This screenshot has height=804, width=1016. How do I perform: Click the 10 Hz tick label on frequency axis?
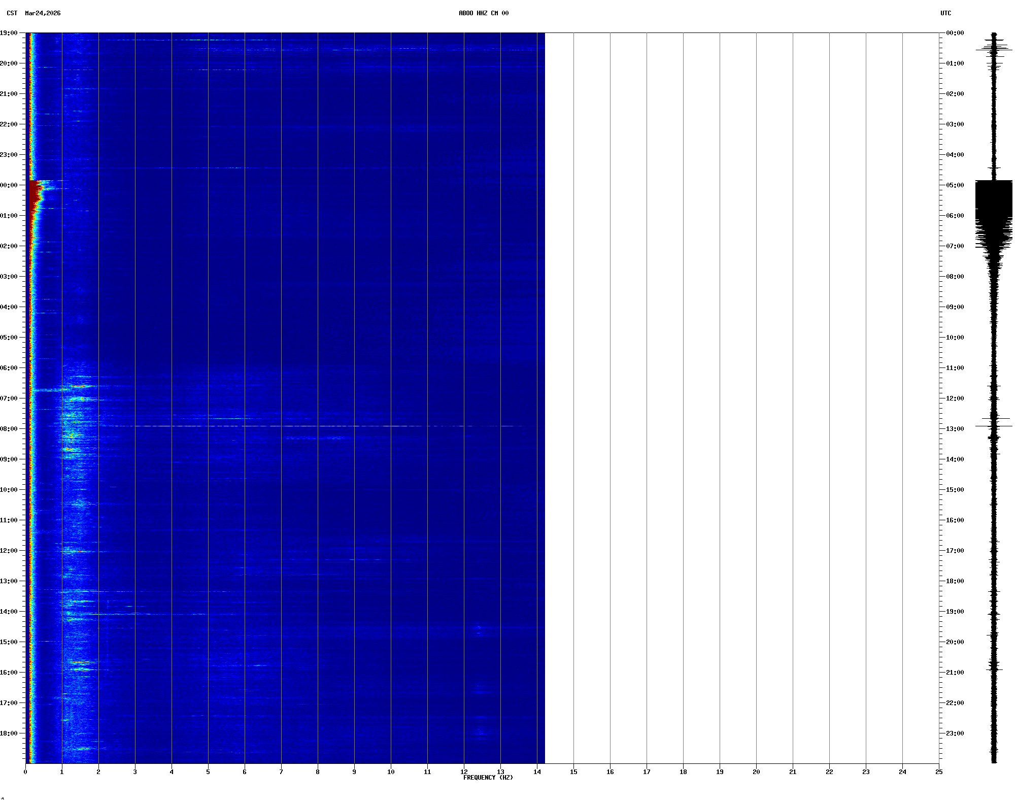coord(391,772)
